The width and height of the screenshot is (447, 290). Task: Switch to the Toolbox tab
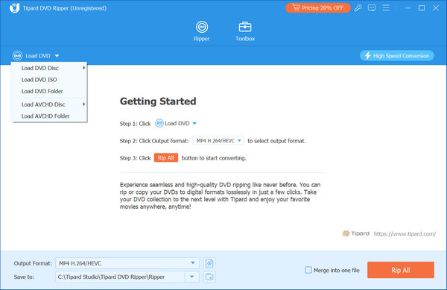point(245,31)
